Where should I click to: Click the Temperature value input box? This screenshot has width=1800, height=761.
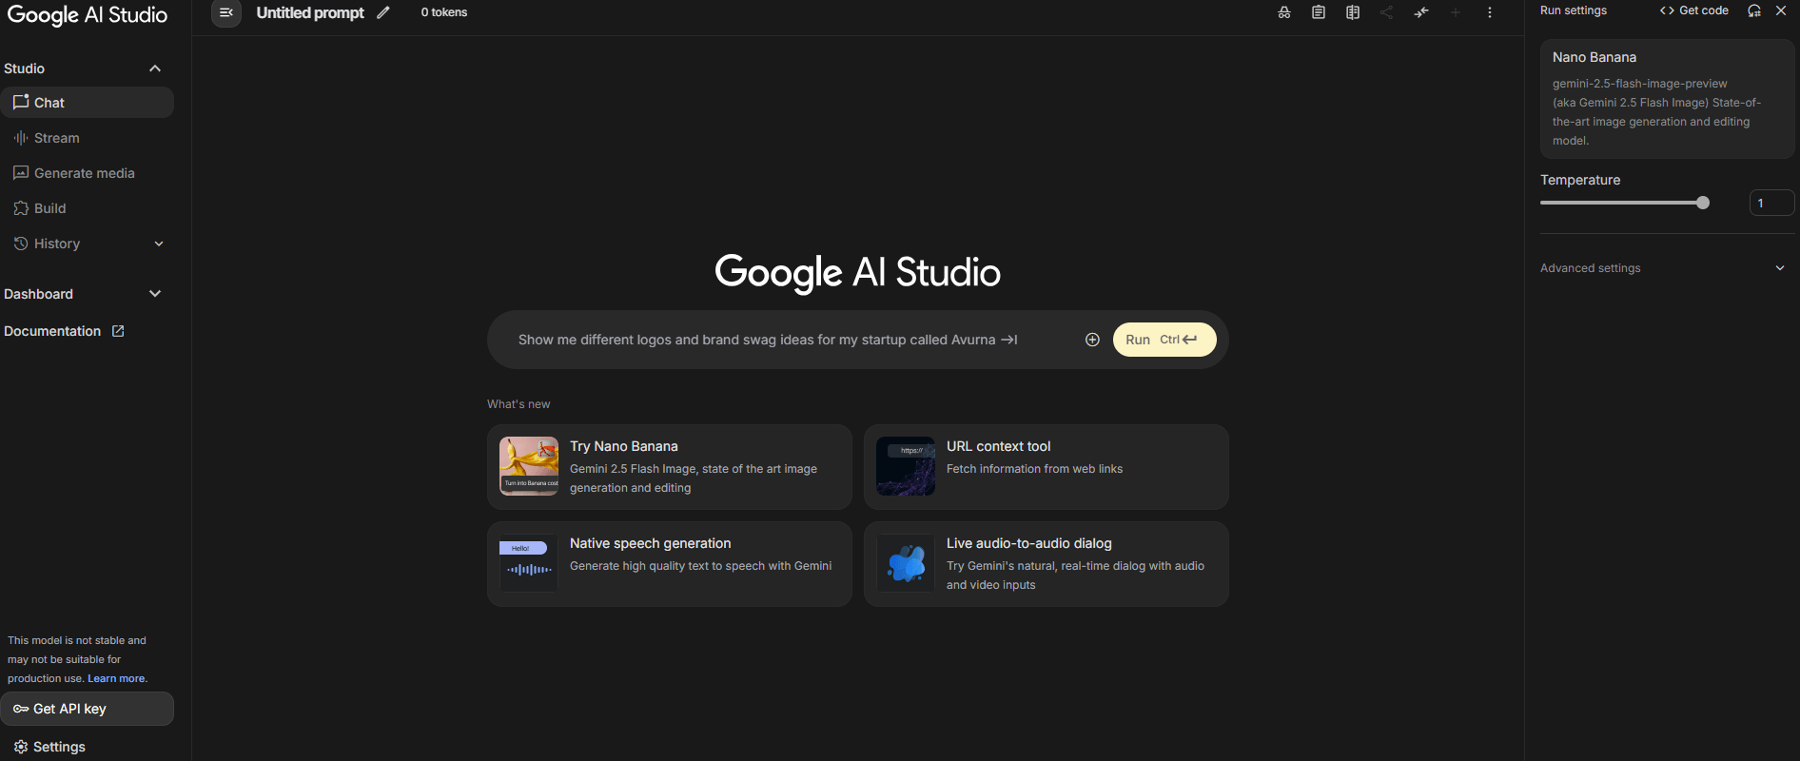(x=1771, y=203)
